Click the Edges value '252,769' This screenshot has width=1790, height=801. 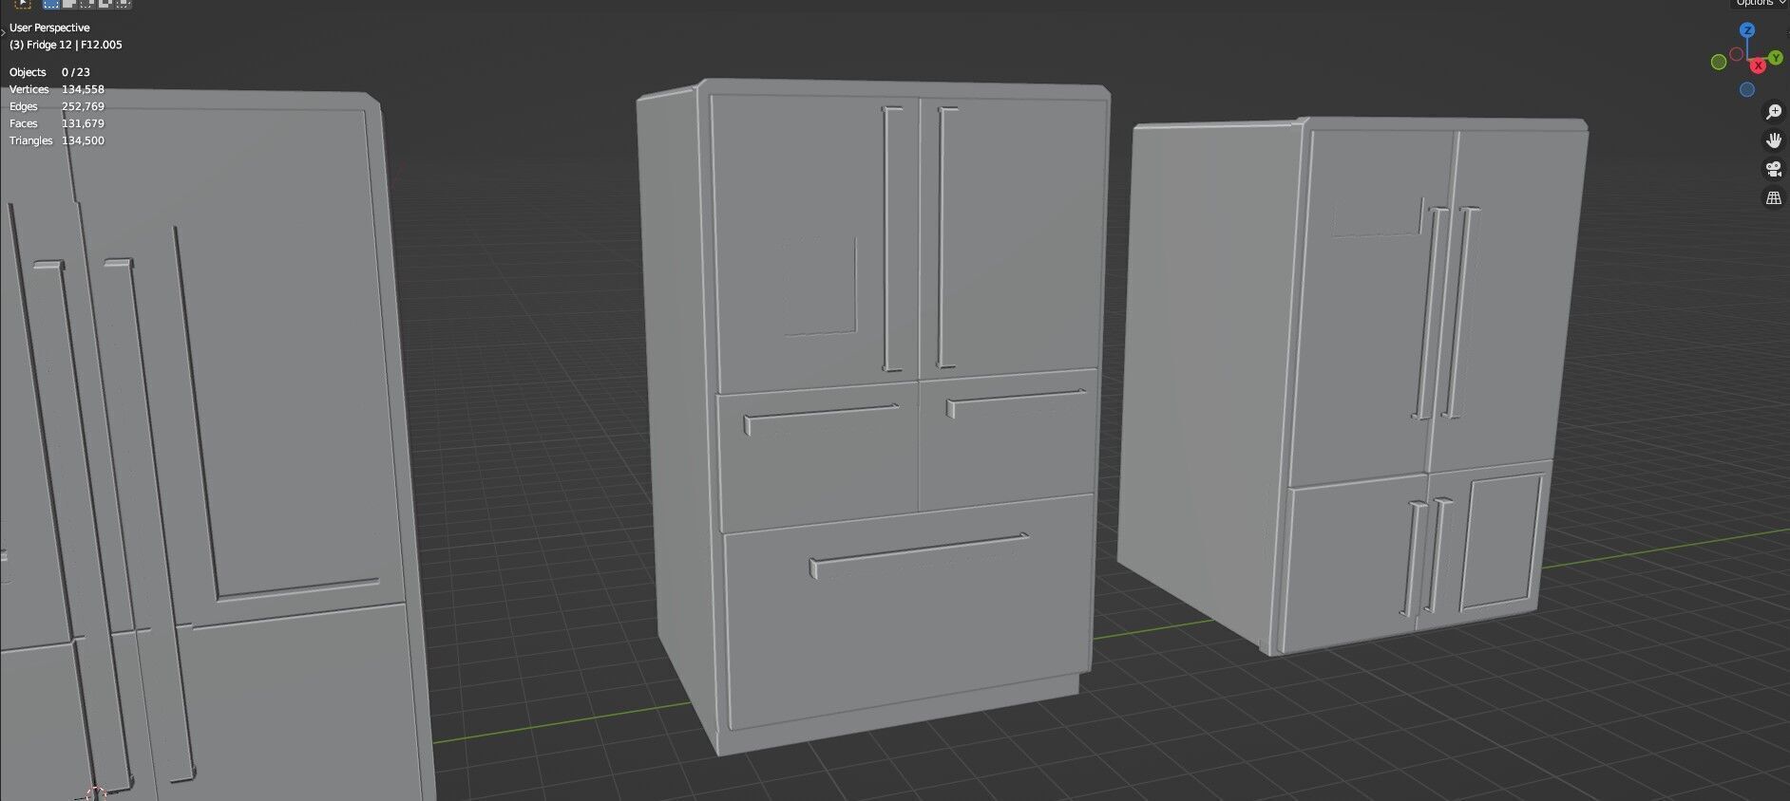coord(83,106)
